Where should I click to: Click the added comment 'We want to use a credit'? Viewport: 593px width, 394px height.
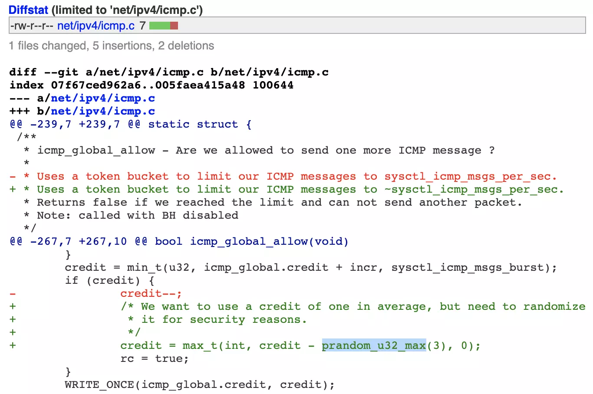pos(353,306)
